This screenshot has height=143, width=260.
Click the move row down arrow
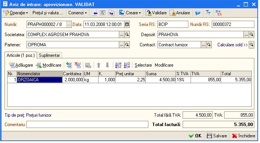click(107, 65)
